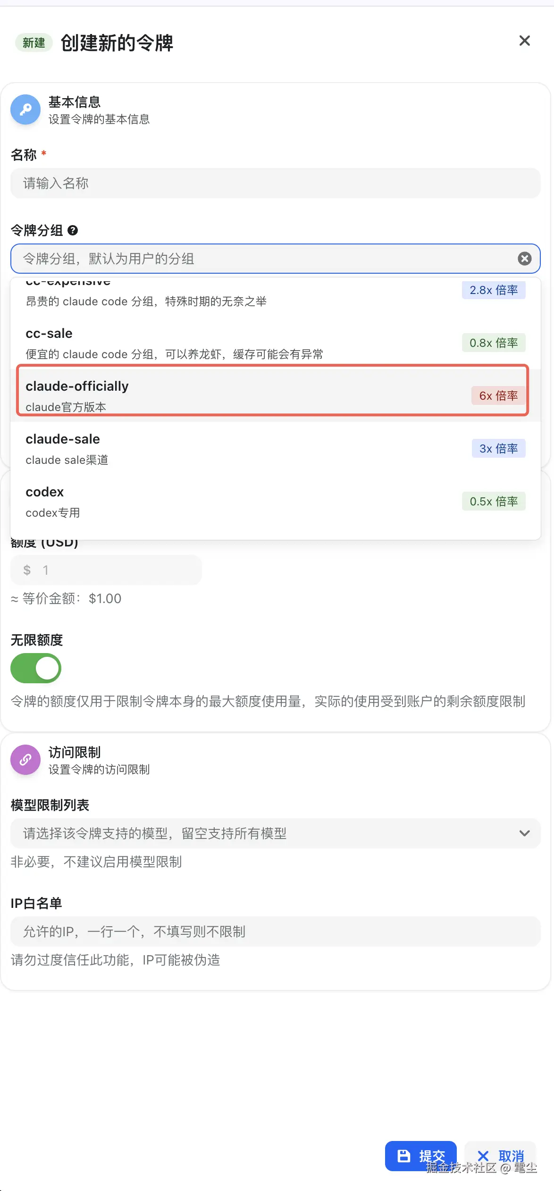Click the 0.5x 倍率 badge on codex
This screenshot has width=554, height=1191.
(494, 501)
